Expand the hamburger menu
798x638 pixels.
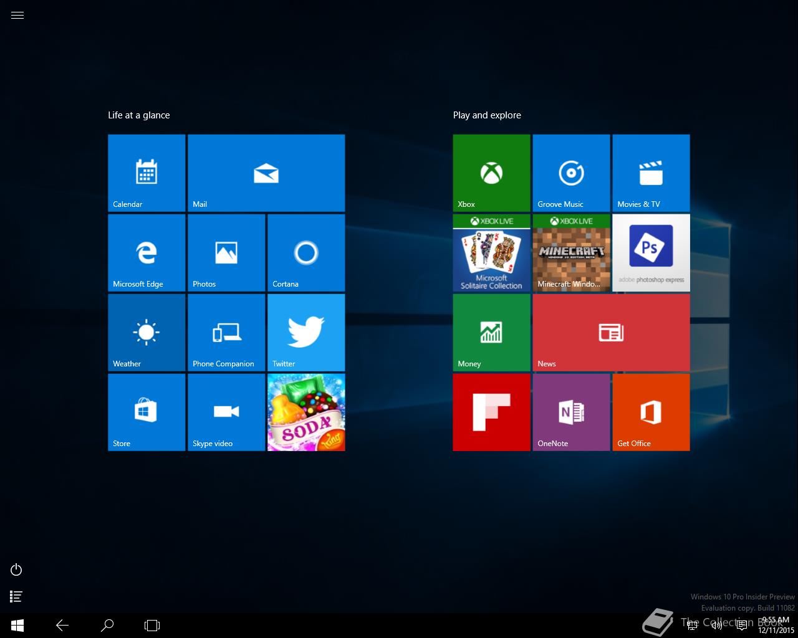pos(17,16)
